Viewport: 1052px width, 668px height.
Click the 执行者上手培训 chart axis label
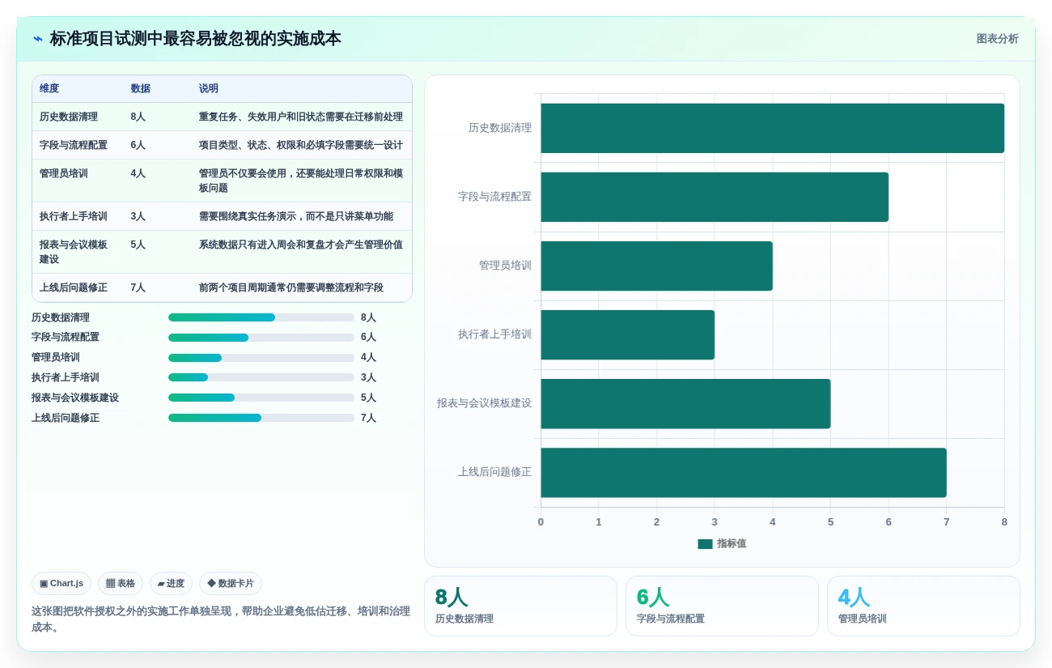tap(494, 334)
